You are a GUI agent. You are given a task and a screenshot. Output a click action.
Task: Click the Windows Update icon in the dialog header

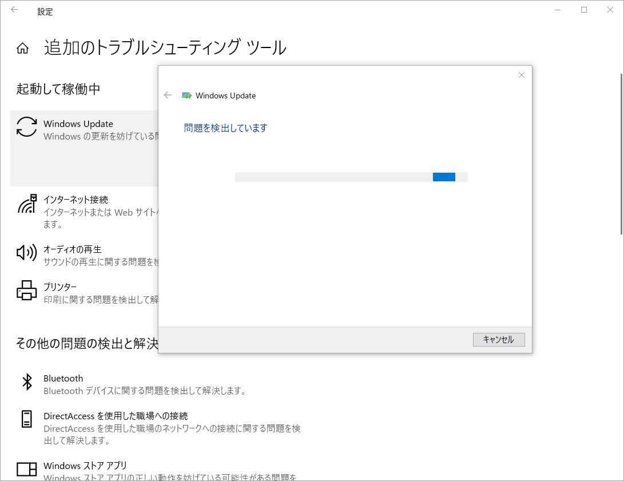pyautogui.click(x=186, y=96)
